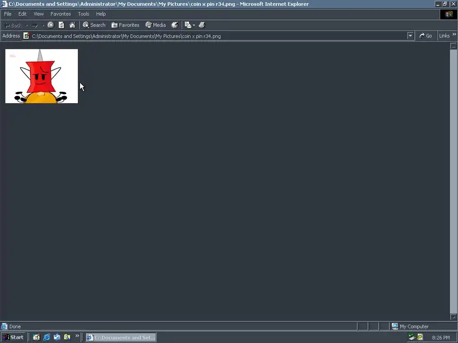Print the page with the Print icon

coord(202,25)
